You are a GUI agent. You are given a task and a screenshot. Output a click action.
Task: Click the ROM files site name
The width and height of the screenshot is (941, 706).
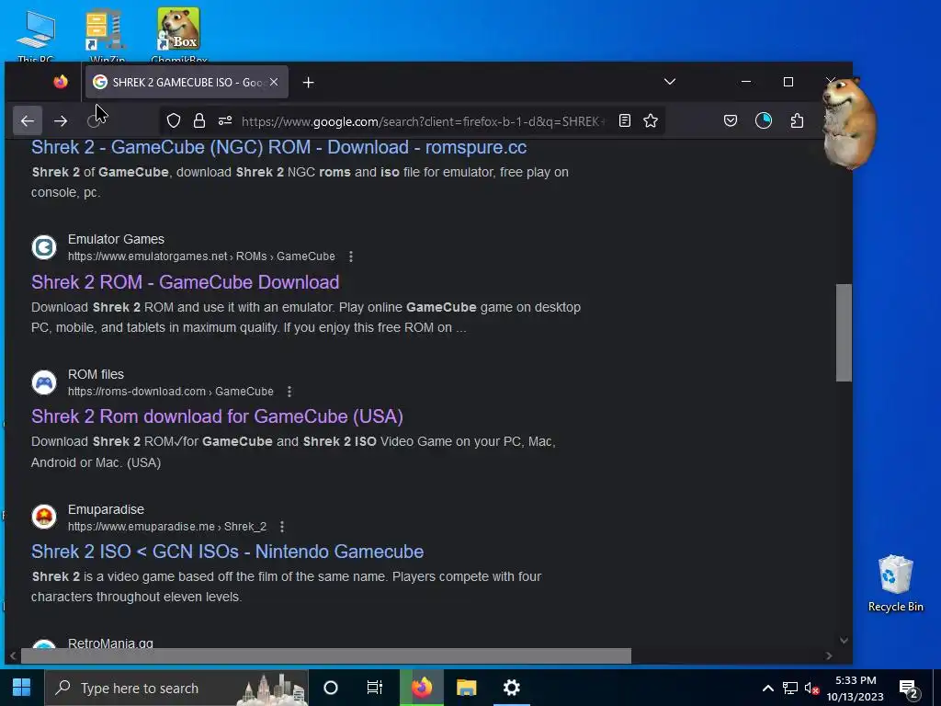pos(96,374)
